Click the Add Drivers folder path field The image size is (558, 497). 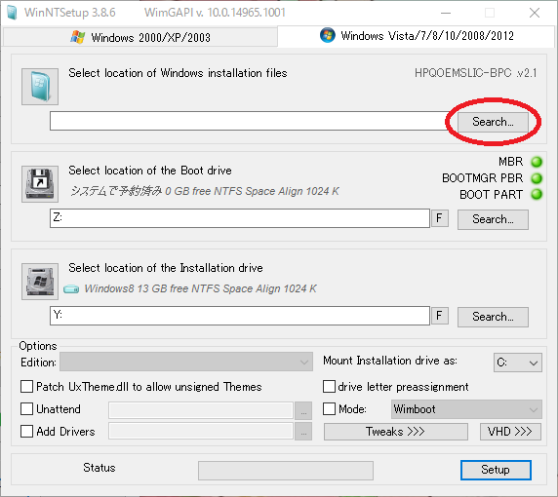pyautogui.click(x=201, y=431)
